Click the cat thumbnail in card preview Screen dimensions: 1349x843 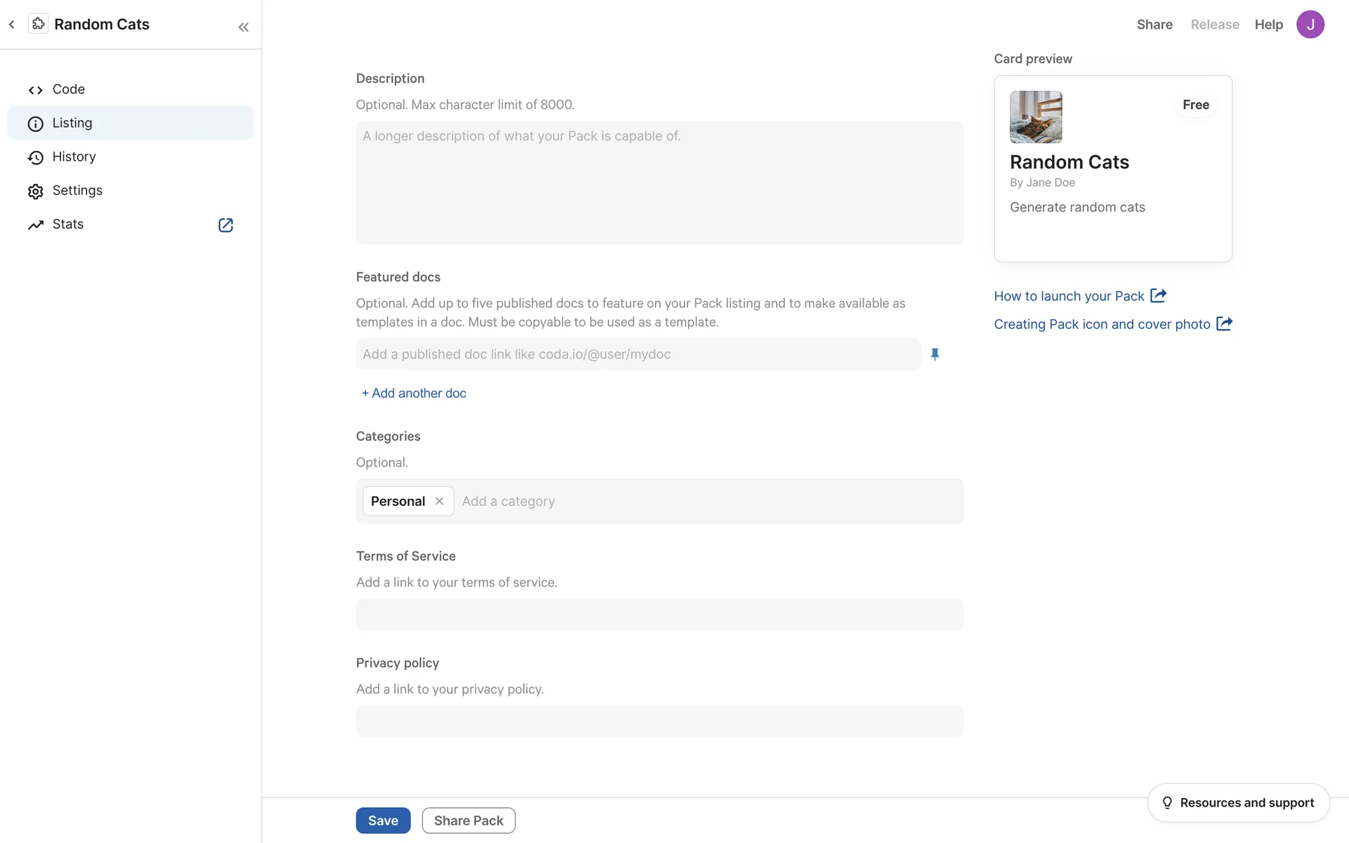[x=1036, y=117]
